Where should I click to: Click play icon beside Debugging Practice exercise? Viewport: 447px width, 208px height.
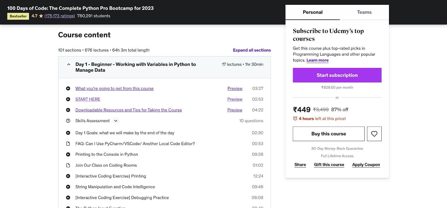tap(68, 198)
